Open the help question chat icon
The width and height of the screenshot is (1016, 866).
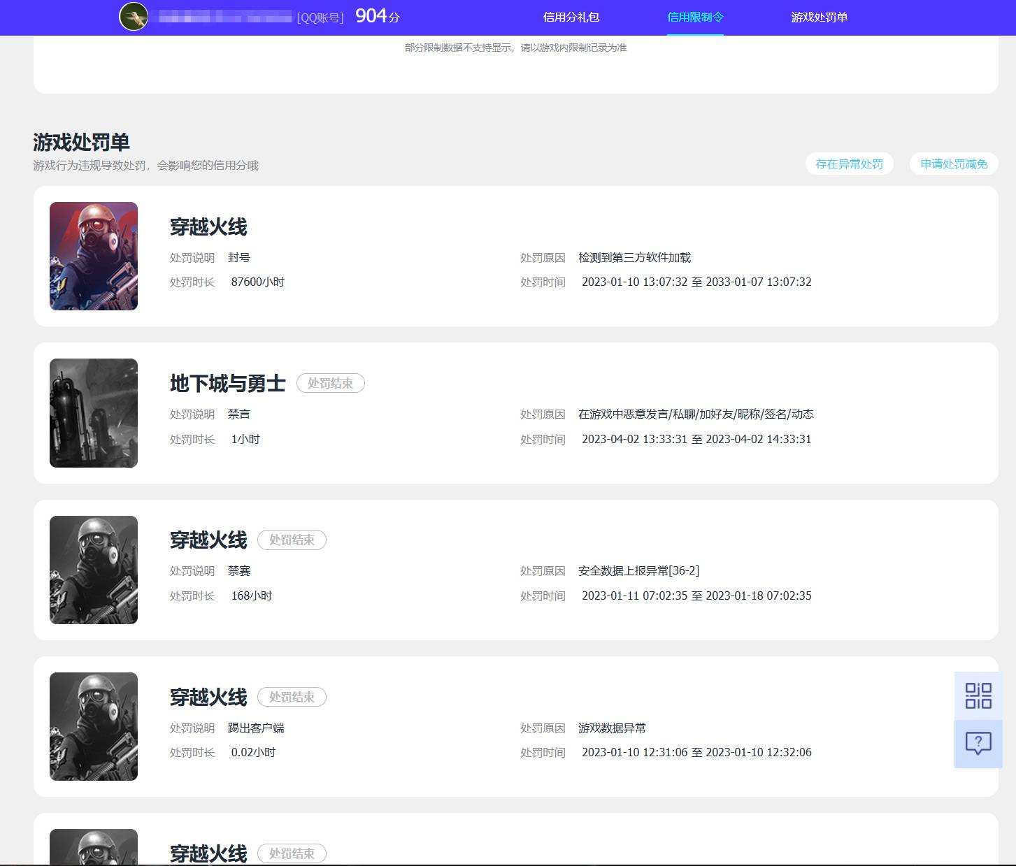pos(978,744)
